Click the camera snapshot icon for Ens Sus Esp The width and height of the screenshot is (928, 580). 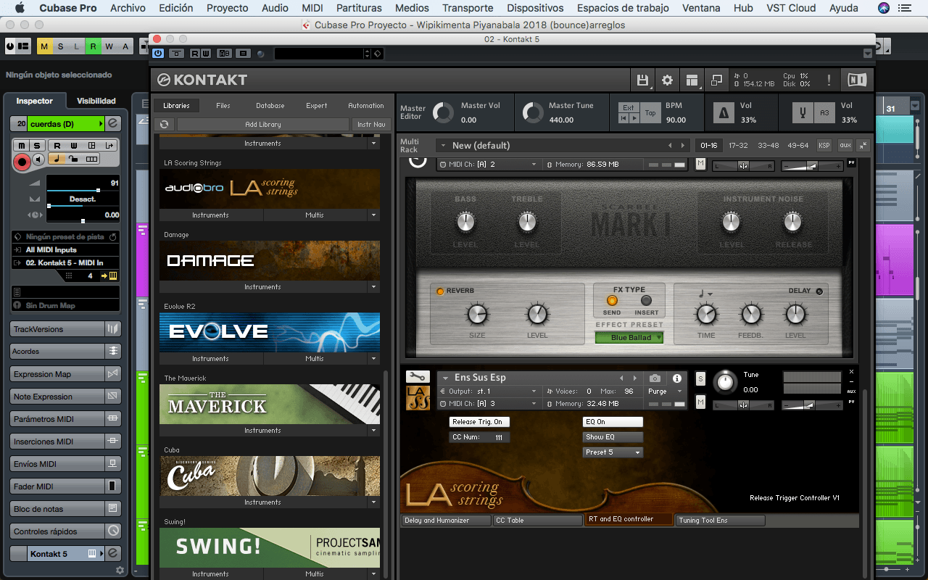pos(655,378)
